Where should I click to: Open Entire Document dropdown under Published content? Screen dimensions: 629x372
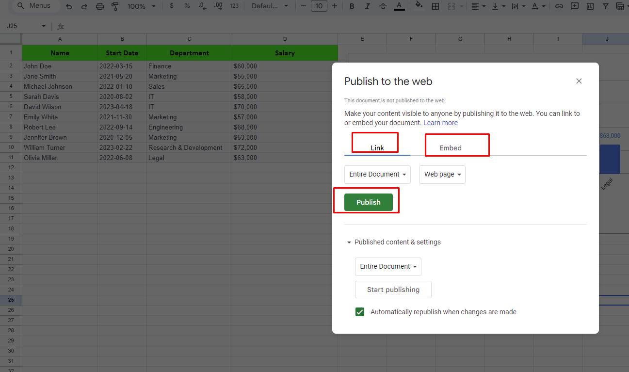click(388, 266)
